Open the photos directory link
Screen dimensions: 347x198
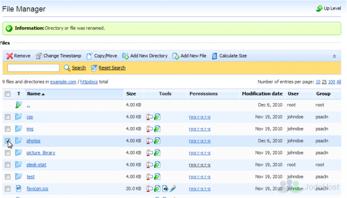(33, 141)
